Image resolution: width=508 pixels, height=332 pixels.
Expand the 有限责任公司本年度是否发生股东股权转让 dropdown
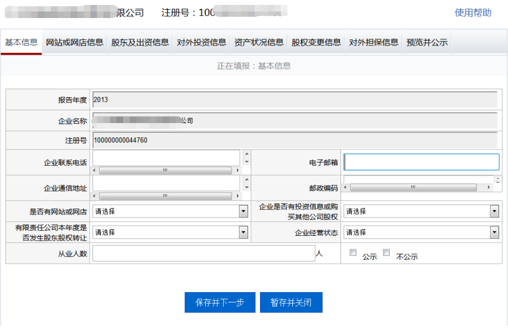click(243, 232)
